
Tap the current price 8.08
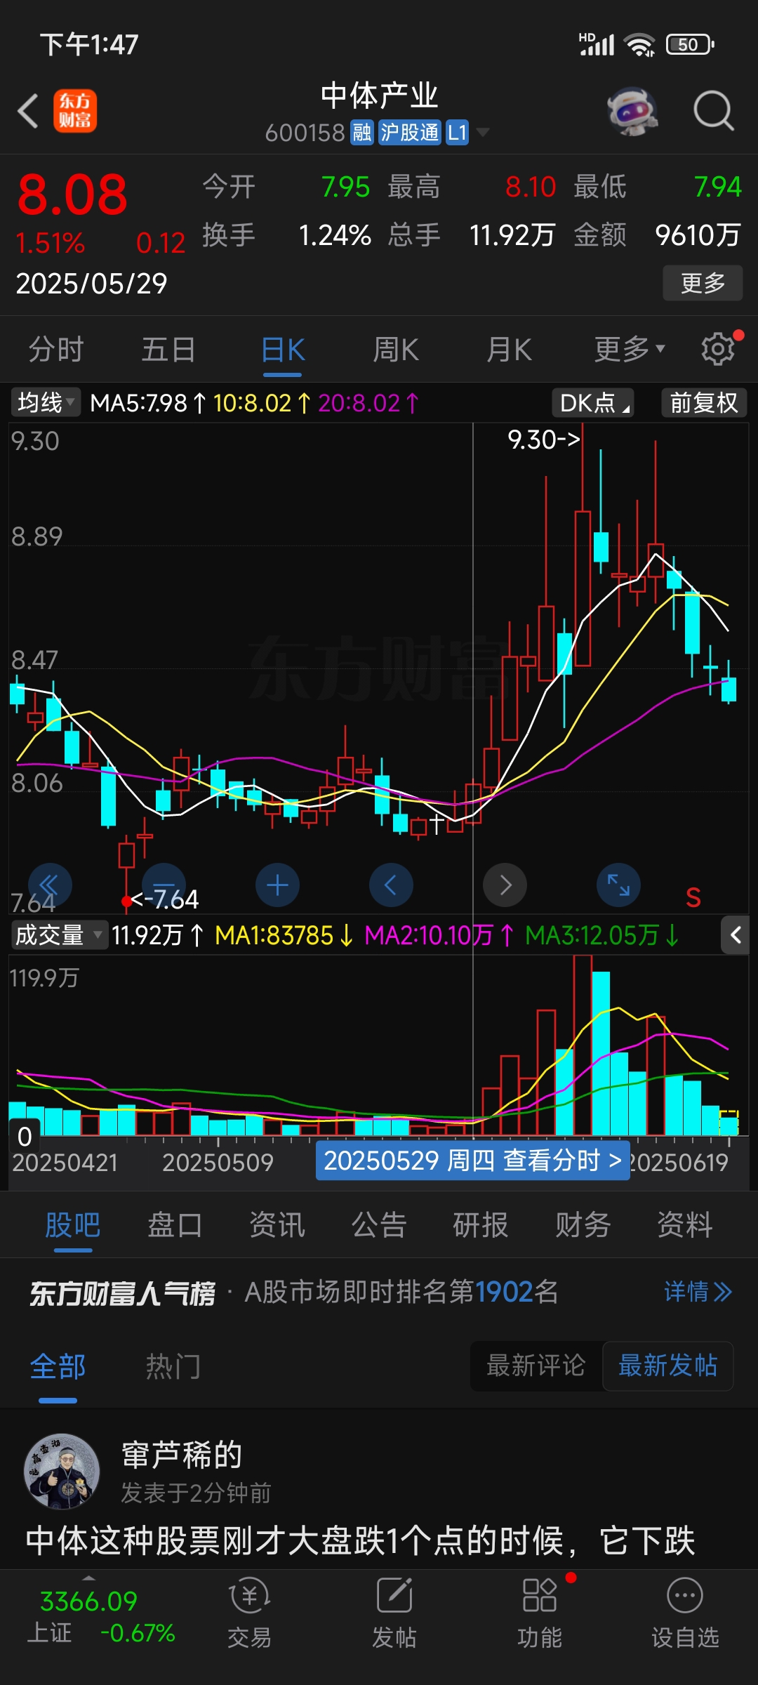(72, 194)
